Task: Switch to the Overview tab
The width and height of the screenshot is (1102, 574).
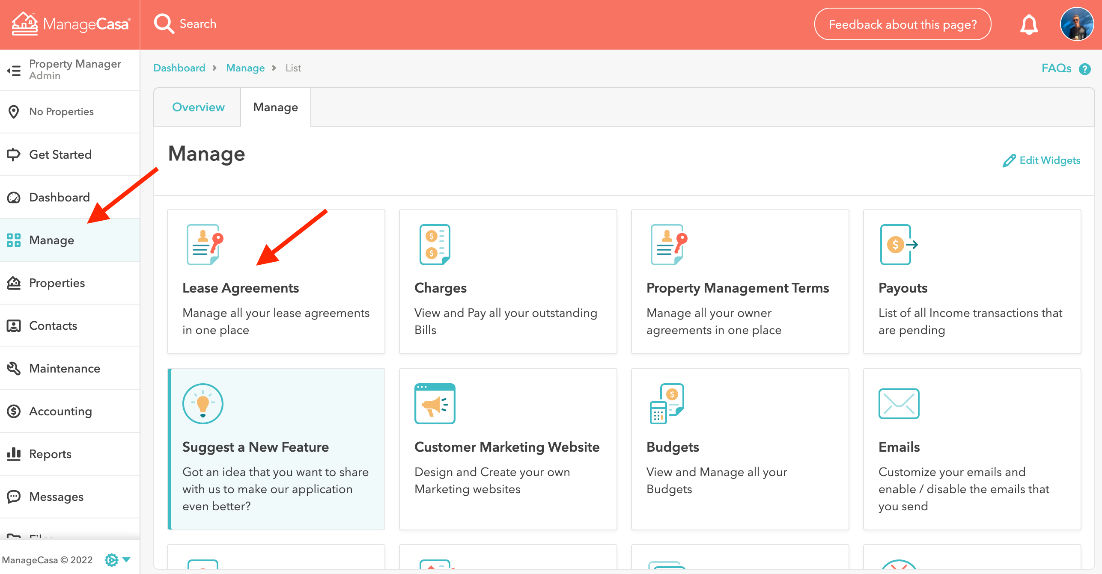Action: tap(198, 107)
